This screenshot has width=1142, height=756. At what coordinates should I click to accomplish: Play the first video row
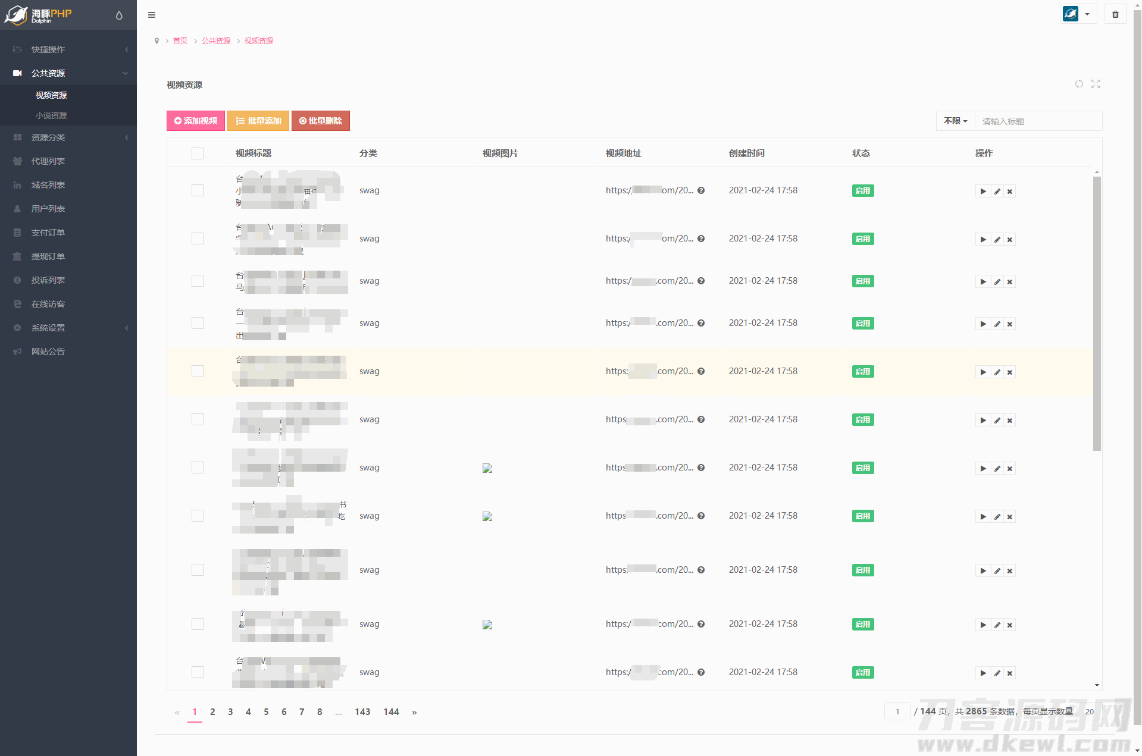(x=983, y=192)
